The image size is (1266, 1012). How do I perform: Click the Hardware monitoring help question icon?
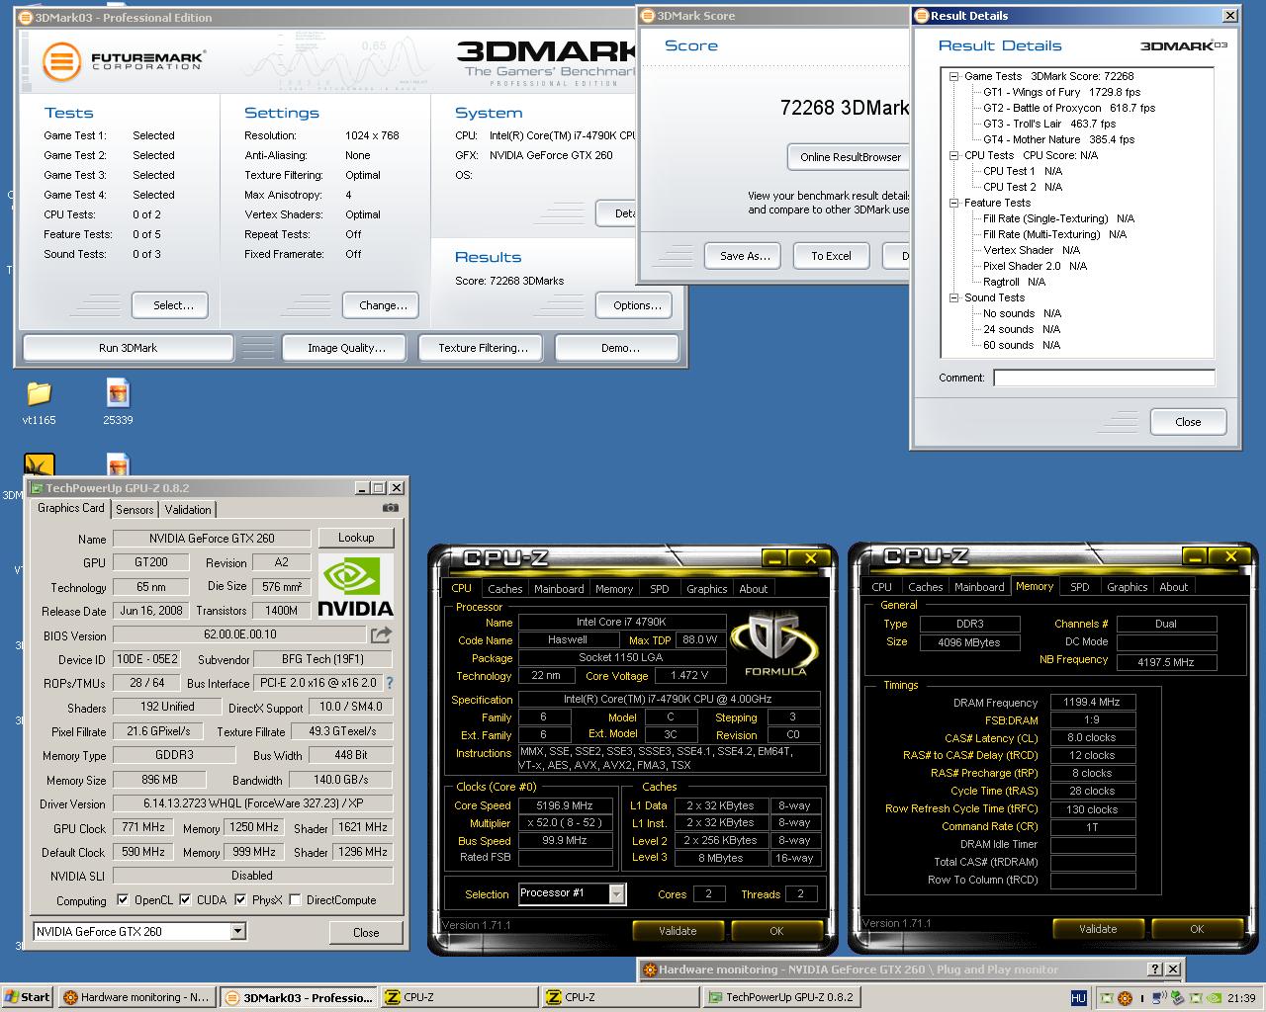click(x=1155, y=970)
